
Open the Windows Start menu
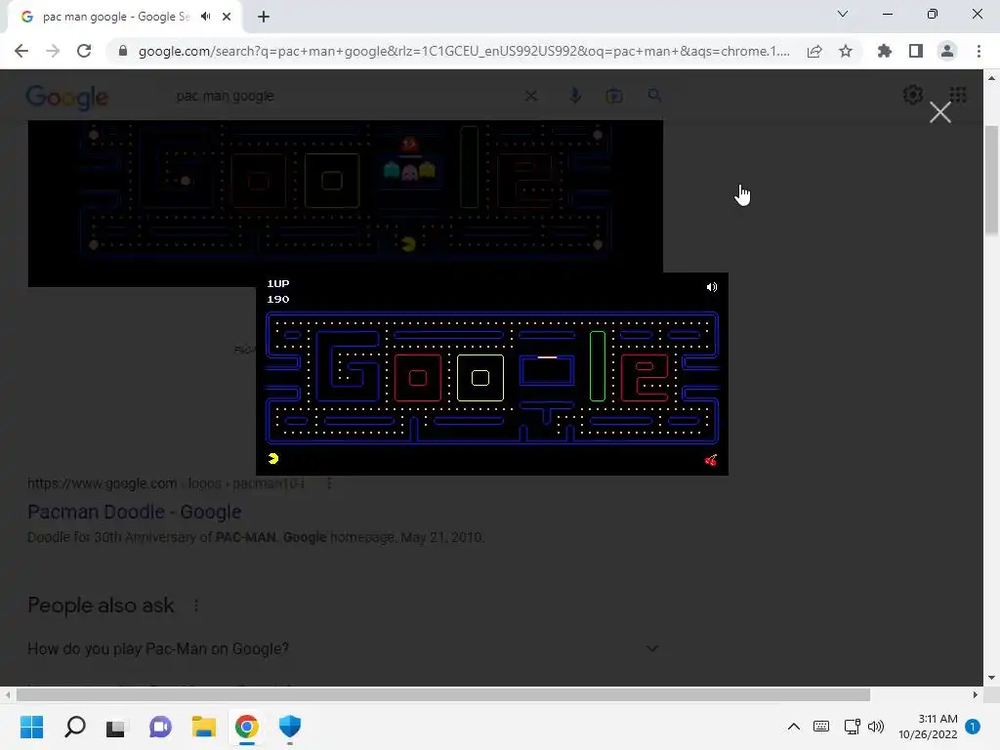point(31,727)
